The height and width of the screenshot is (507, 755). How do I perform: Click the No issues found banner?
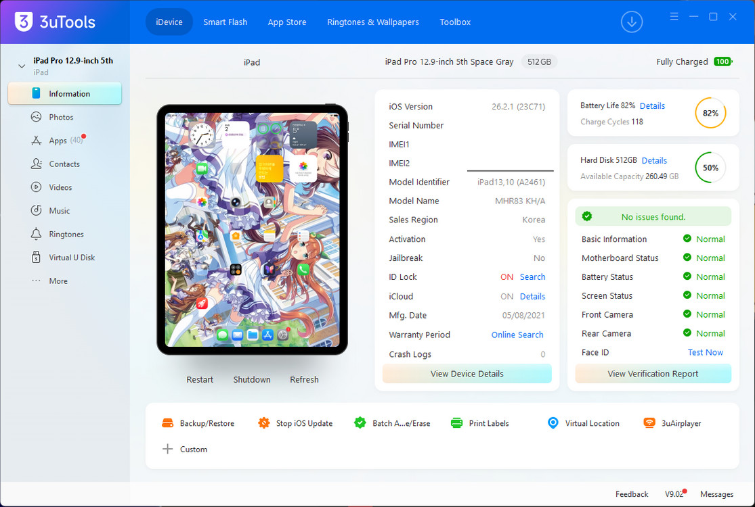(x=653, y=216)
